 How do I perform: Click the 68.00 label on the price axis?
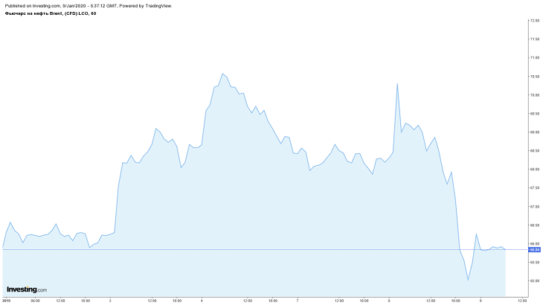coord(534,170)
